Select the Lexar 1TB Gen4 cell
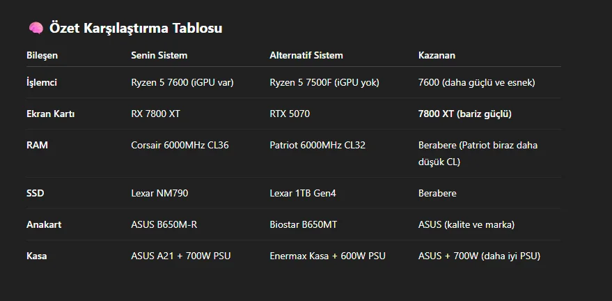 303,192
